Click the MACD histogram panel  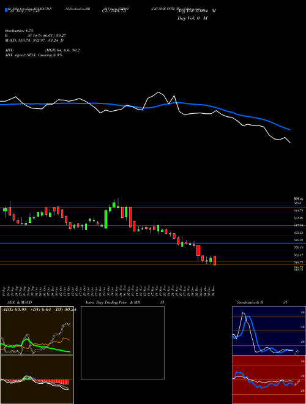[37, 380]
